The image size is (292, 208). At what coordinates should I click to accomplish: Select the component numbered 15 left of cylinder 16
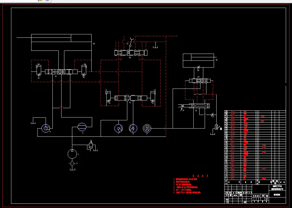tap(182, 107)
